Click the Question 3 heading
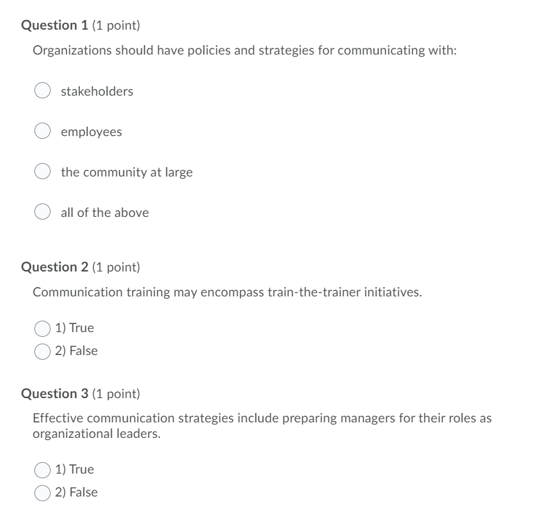The image size is (547, 514). (x=80, y=393)
